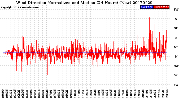This screenshot has height=99, width=183.
Task: Select the "20:26" time axis label
Action: tap(143, 94)
